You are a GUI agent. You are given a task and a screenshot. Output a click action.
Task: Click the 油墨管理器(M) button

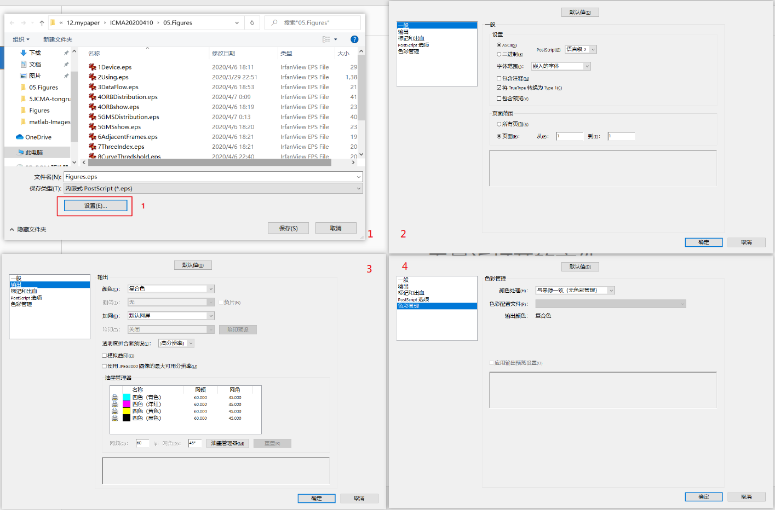pos(227,443)
